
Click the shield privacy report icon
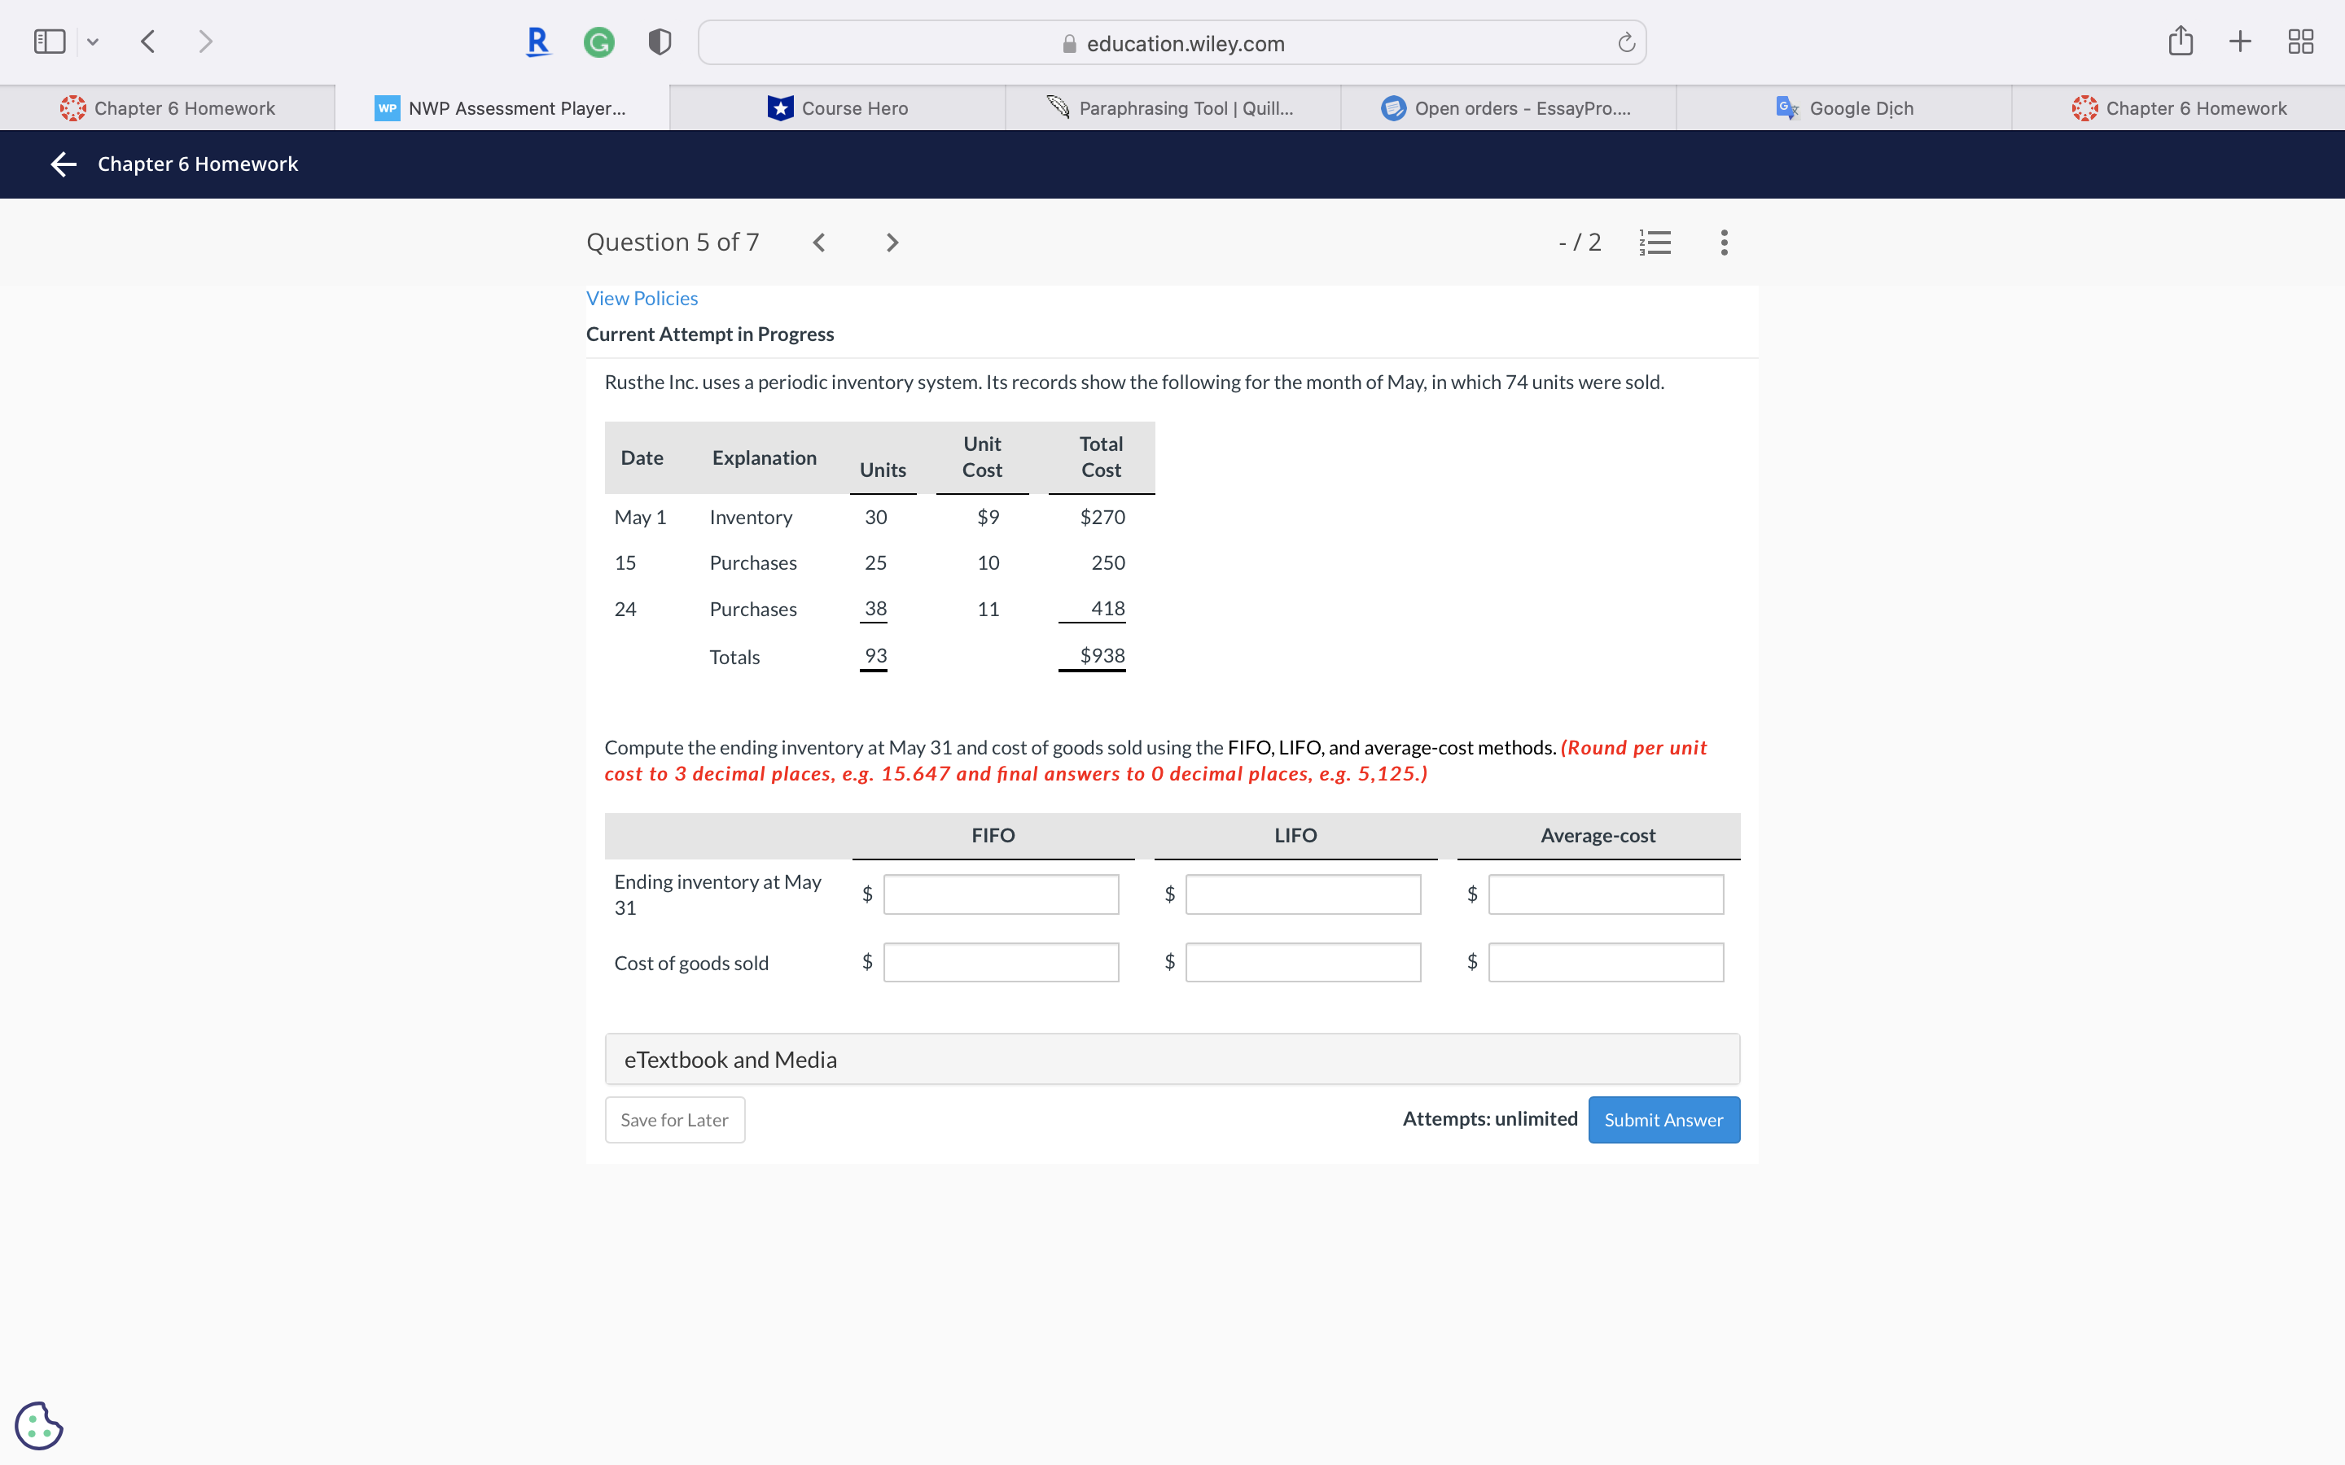coord(659,42)
